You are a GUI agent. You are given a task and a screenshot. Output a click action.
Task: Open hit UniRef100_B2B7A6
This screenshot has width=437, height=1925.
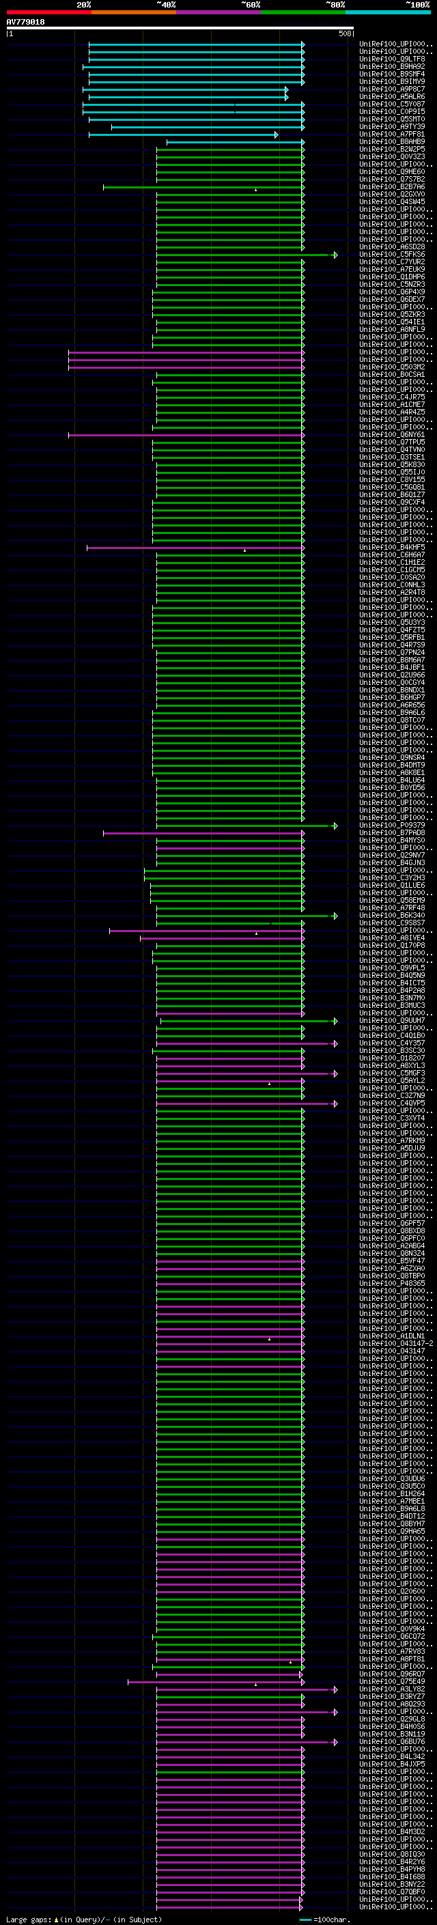pos(392,187)
